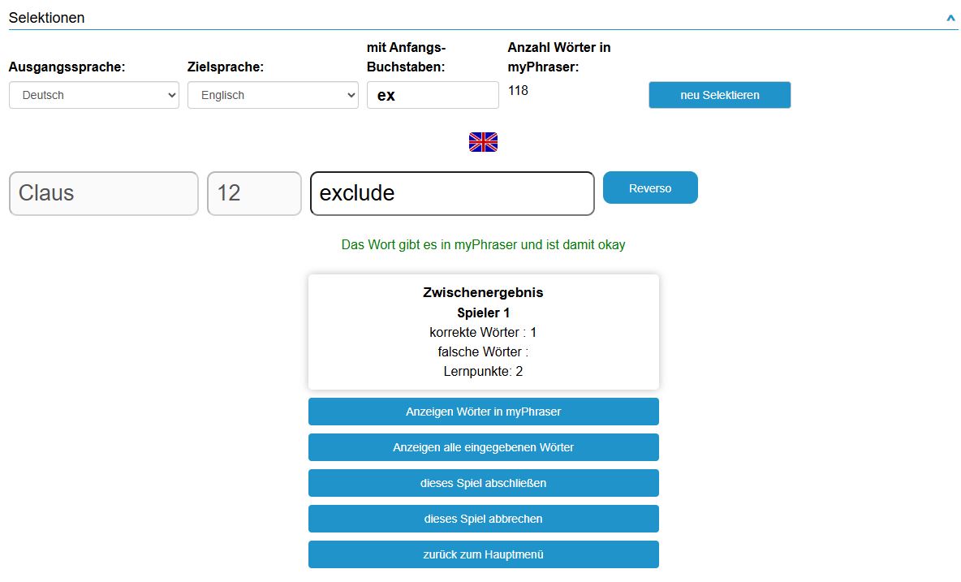Screen dimensions: 961x582
Task: Click the 'Zwischenergebnis' result card title
Action: [484, 292]
